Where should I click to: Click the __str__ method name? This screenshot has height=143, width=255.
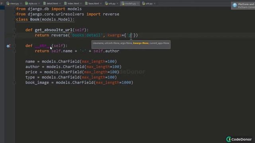[x=43, y=46]
